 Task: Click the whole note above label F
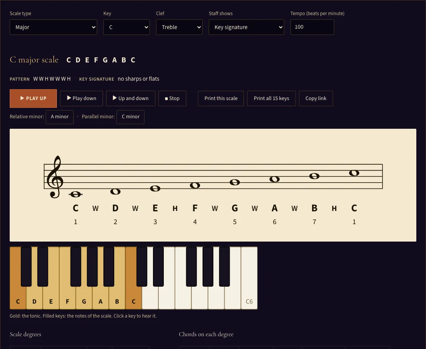(195, 185)
